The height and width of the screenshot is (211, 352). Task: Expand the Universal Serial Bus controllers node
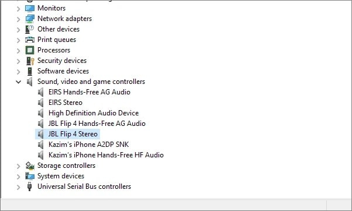point(18,187)
